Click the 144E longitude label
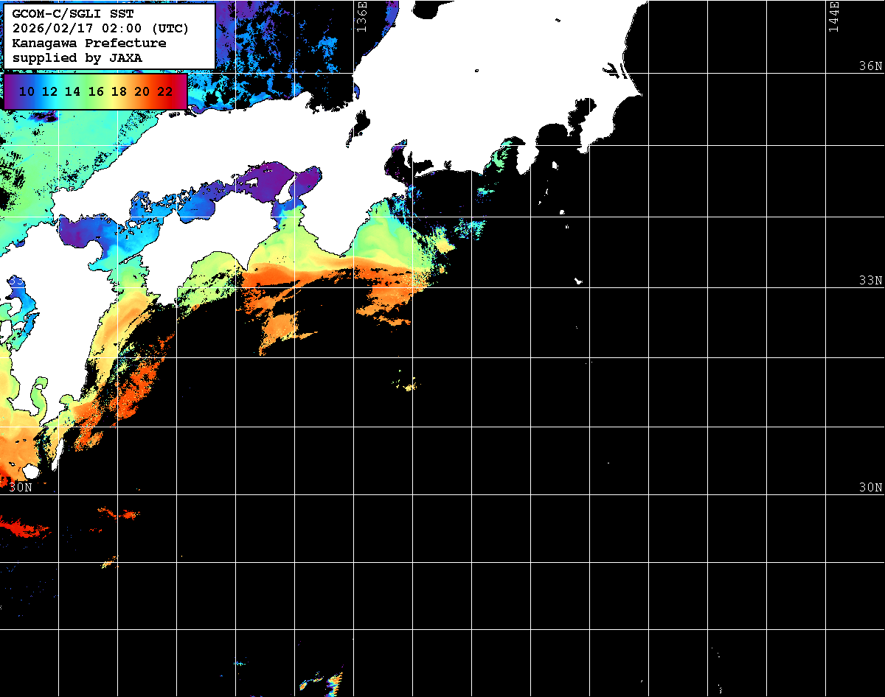The image size is (885, 697). tap(833, 16)
